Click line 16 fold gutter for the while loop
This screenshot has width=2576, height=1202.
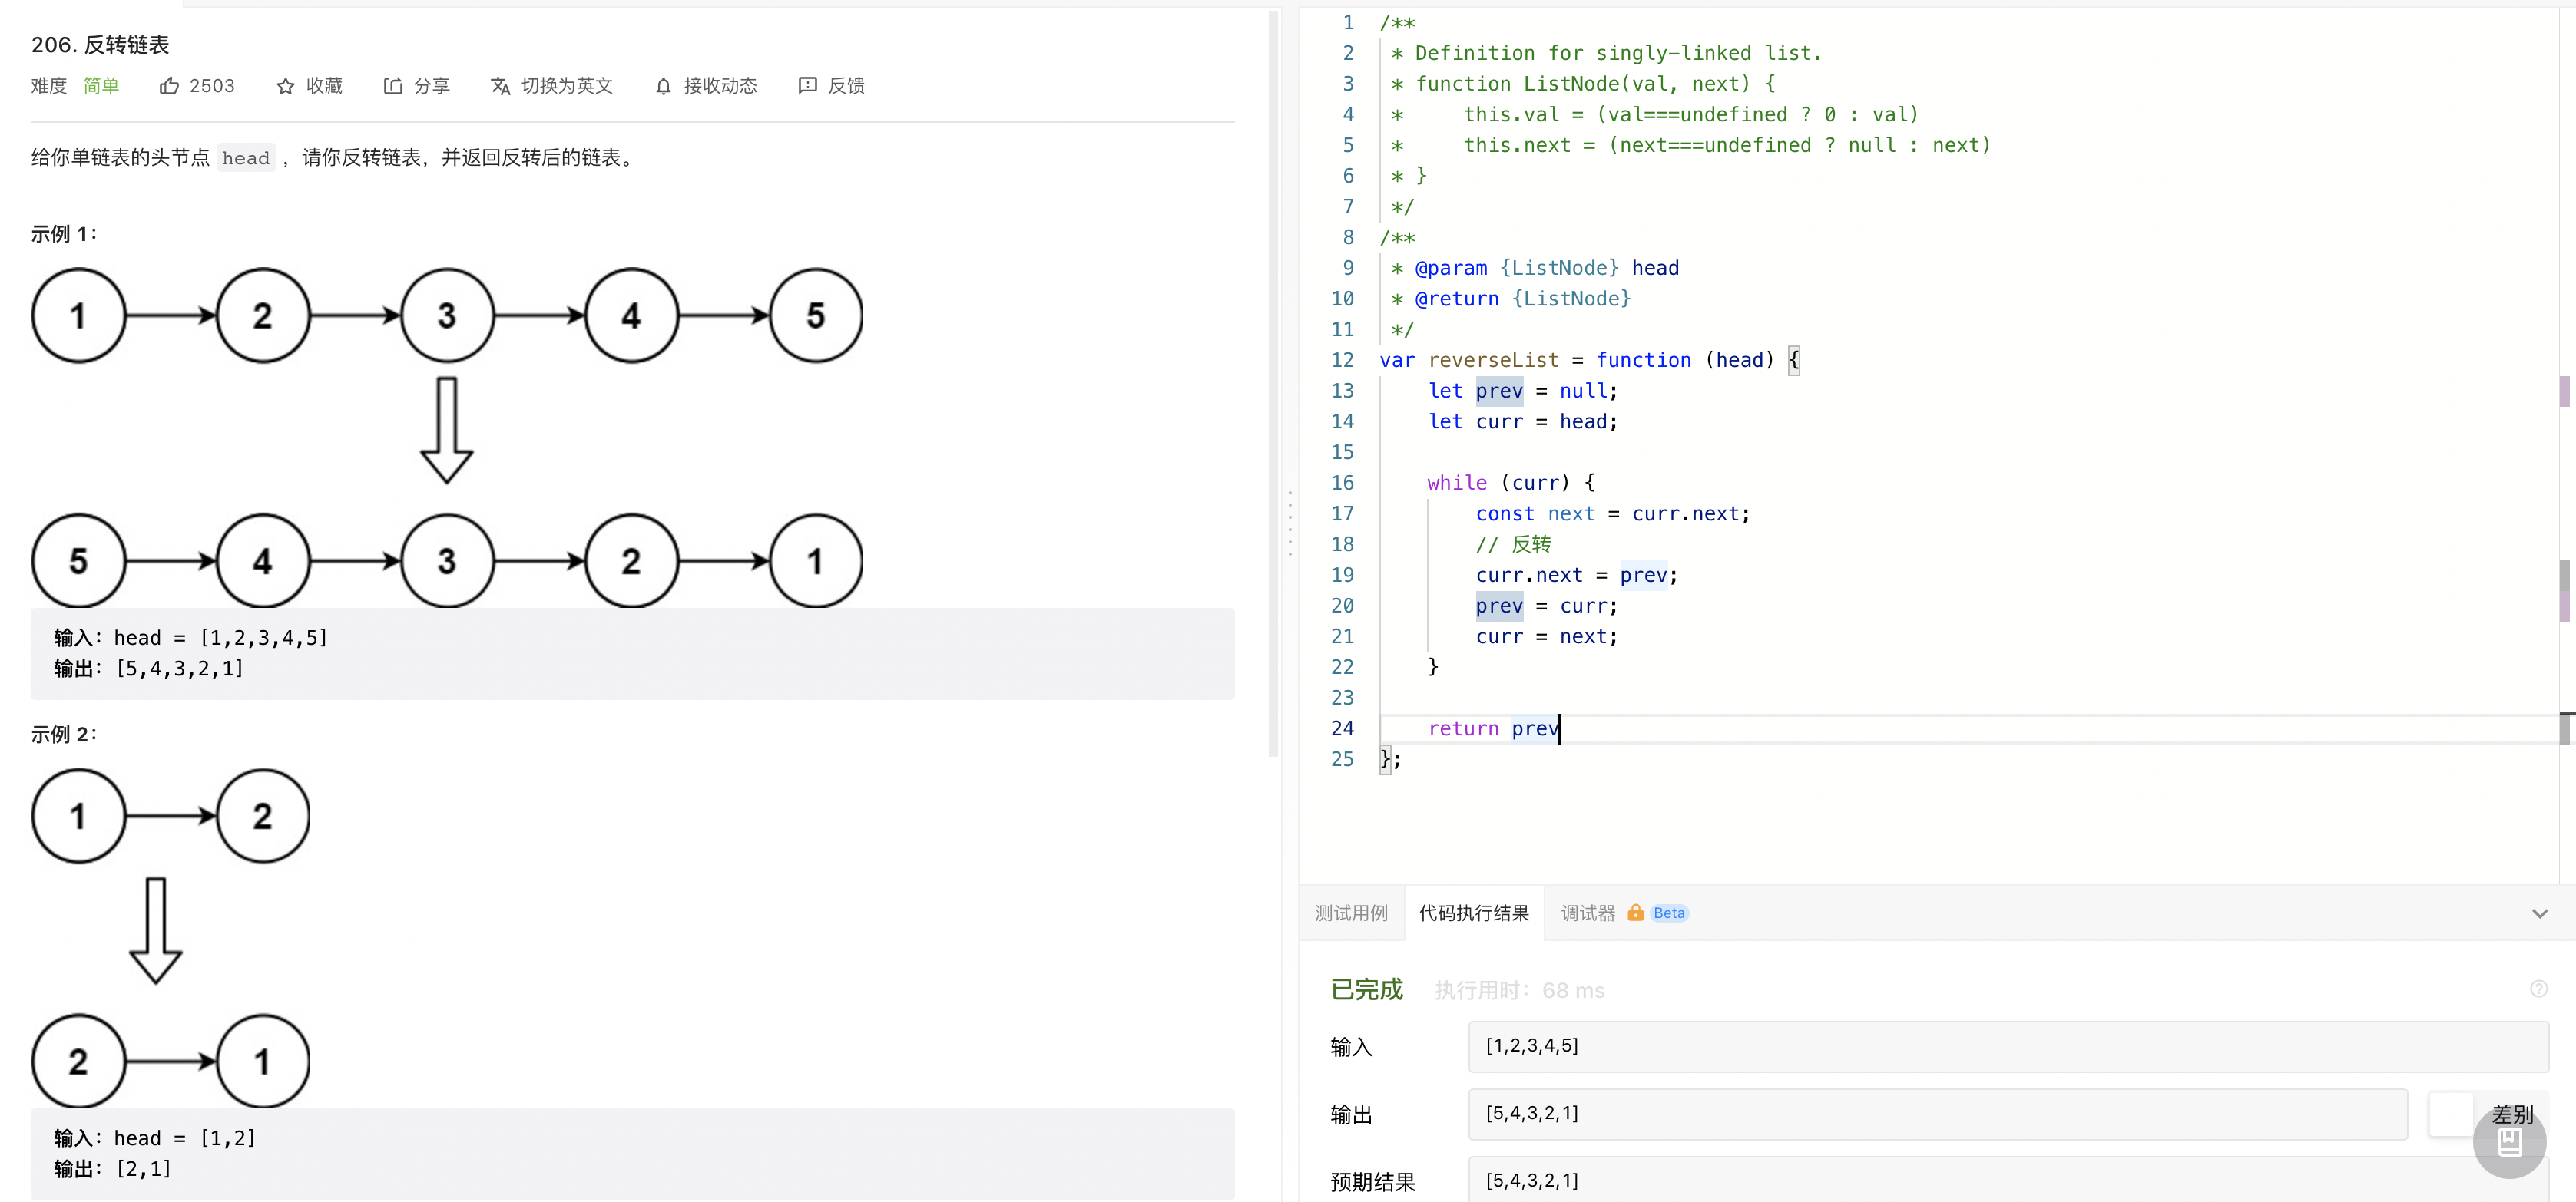(1369, 484)
